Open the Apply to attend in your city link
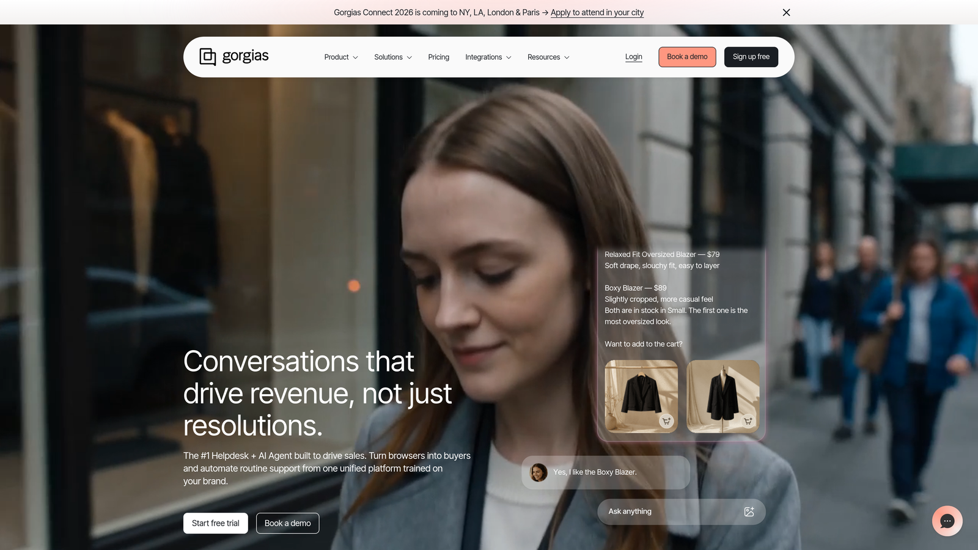 (597, 12)
